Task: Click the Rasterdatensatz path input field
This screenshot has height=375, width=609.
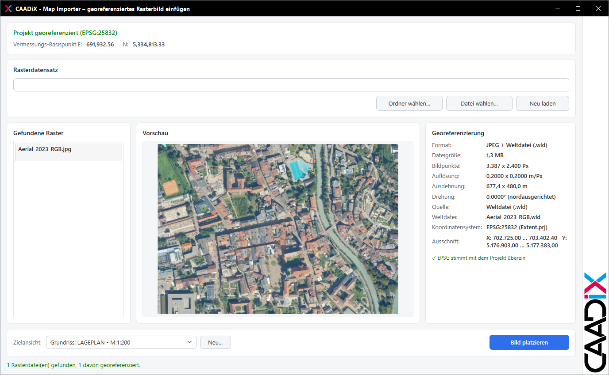Action: coord(291,85)
